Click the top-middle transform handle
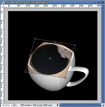This screenshot has height=107, width=105. (55, 42)
